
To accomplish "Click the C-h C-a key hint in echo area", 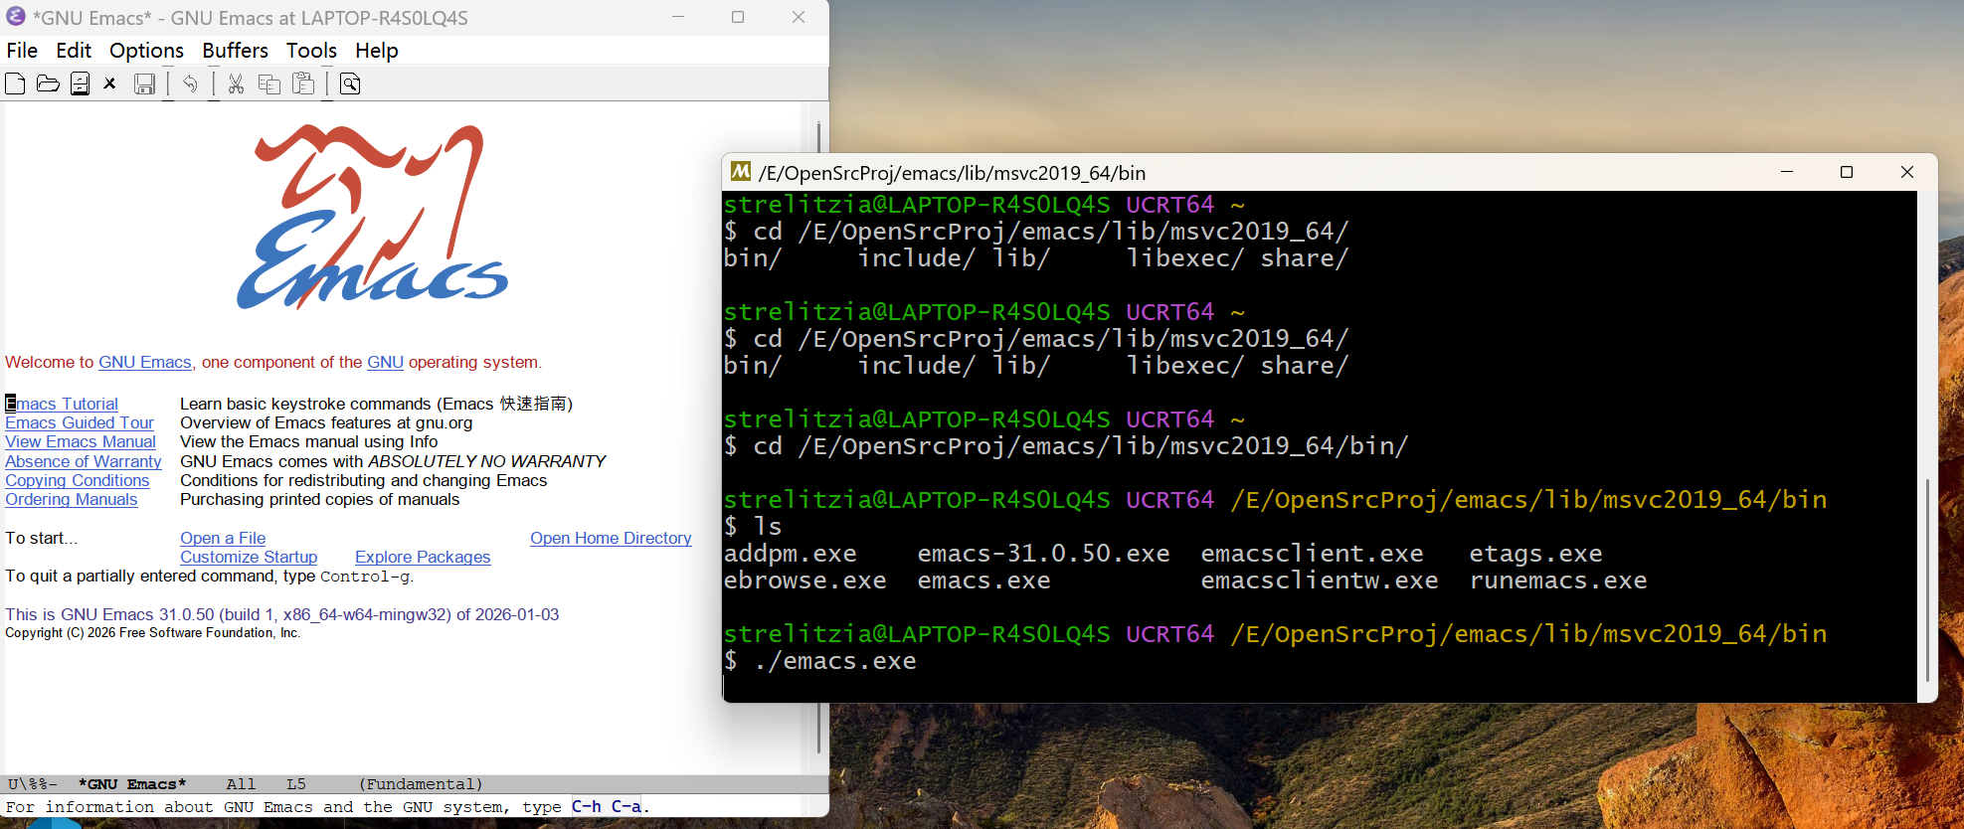I will pyautogui.click(x=606, y=807).
